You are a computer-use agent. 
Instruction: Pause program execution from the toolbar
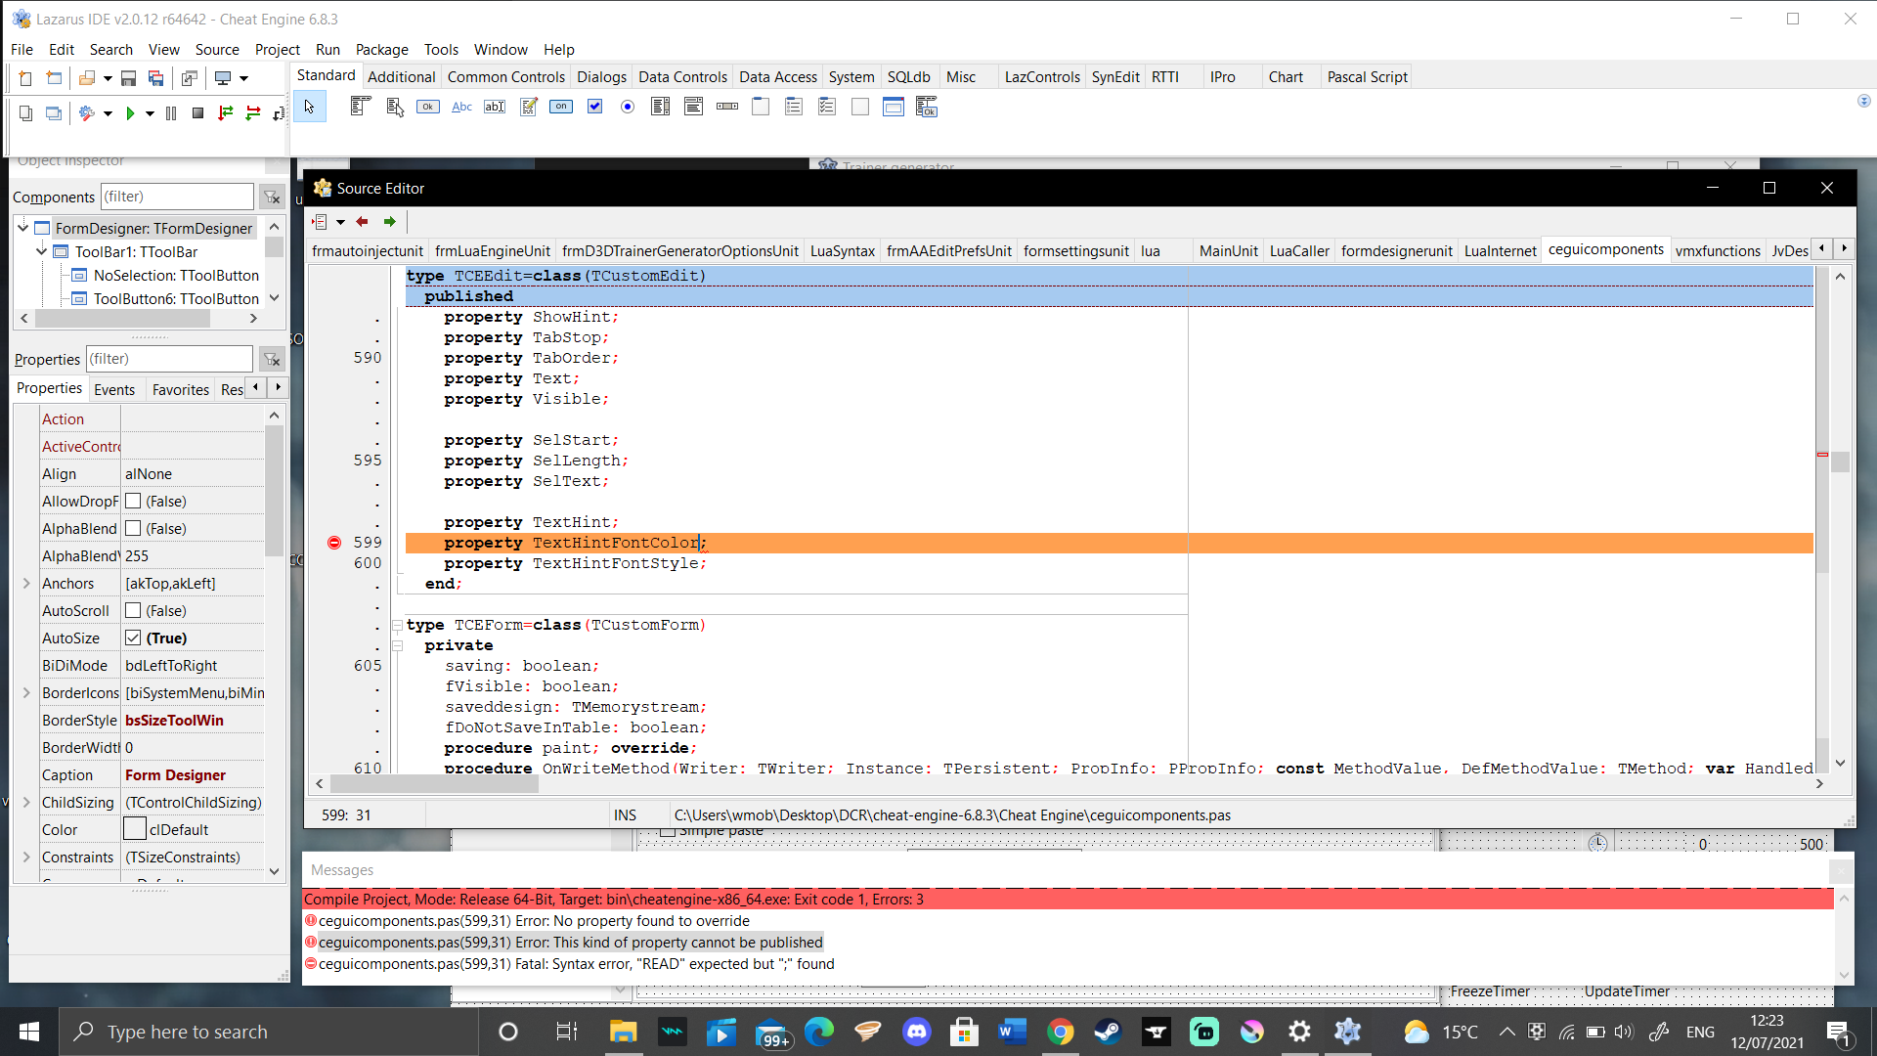click(x=170, y=113)
